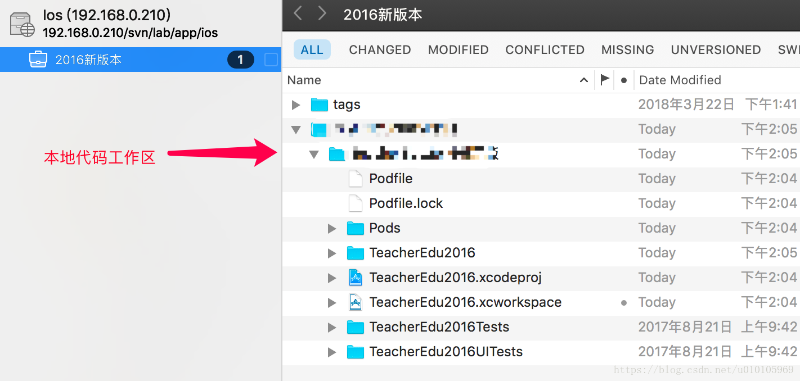The width and height of the screenshot is (800, 381).
Task: Select the TeacherEdu2016.xcworkspace file name
Action: coord(465,302)
